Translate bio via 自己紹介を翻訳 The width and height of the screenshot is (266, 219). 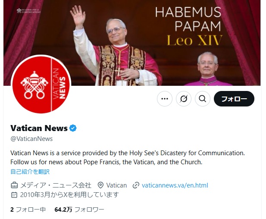(x=30, y=172)
